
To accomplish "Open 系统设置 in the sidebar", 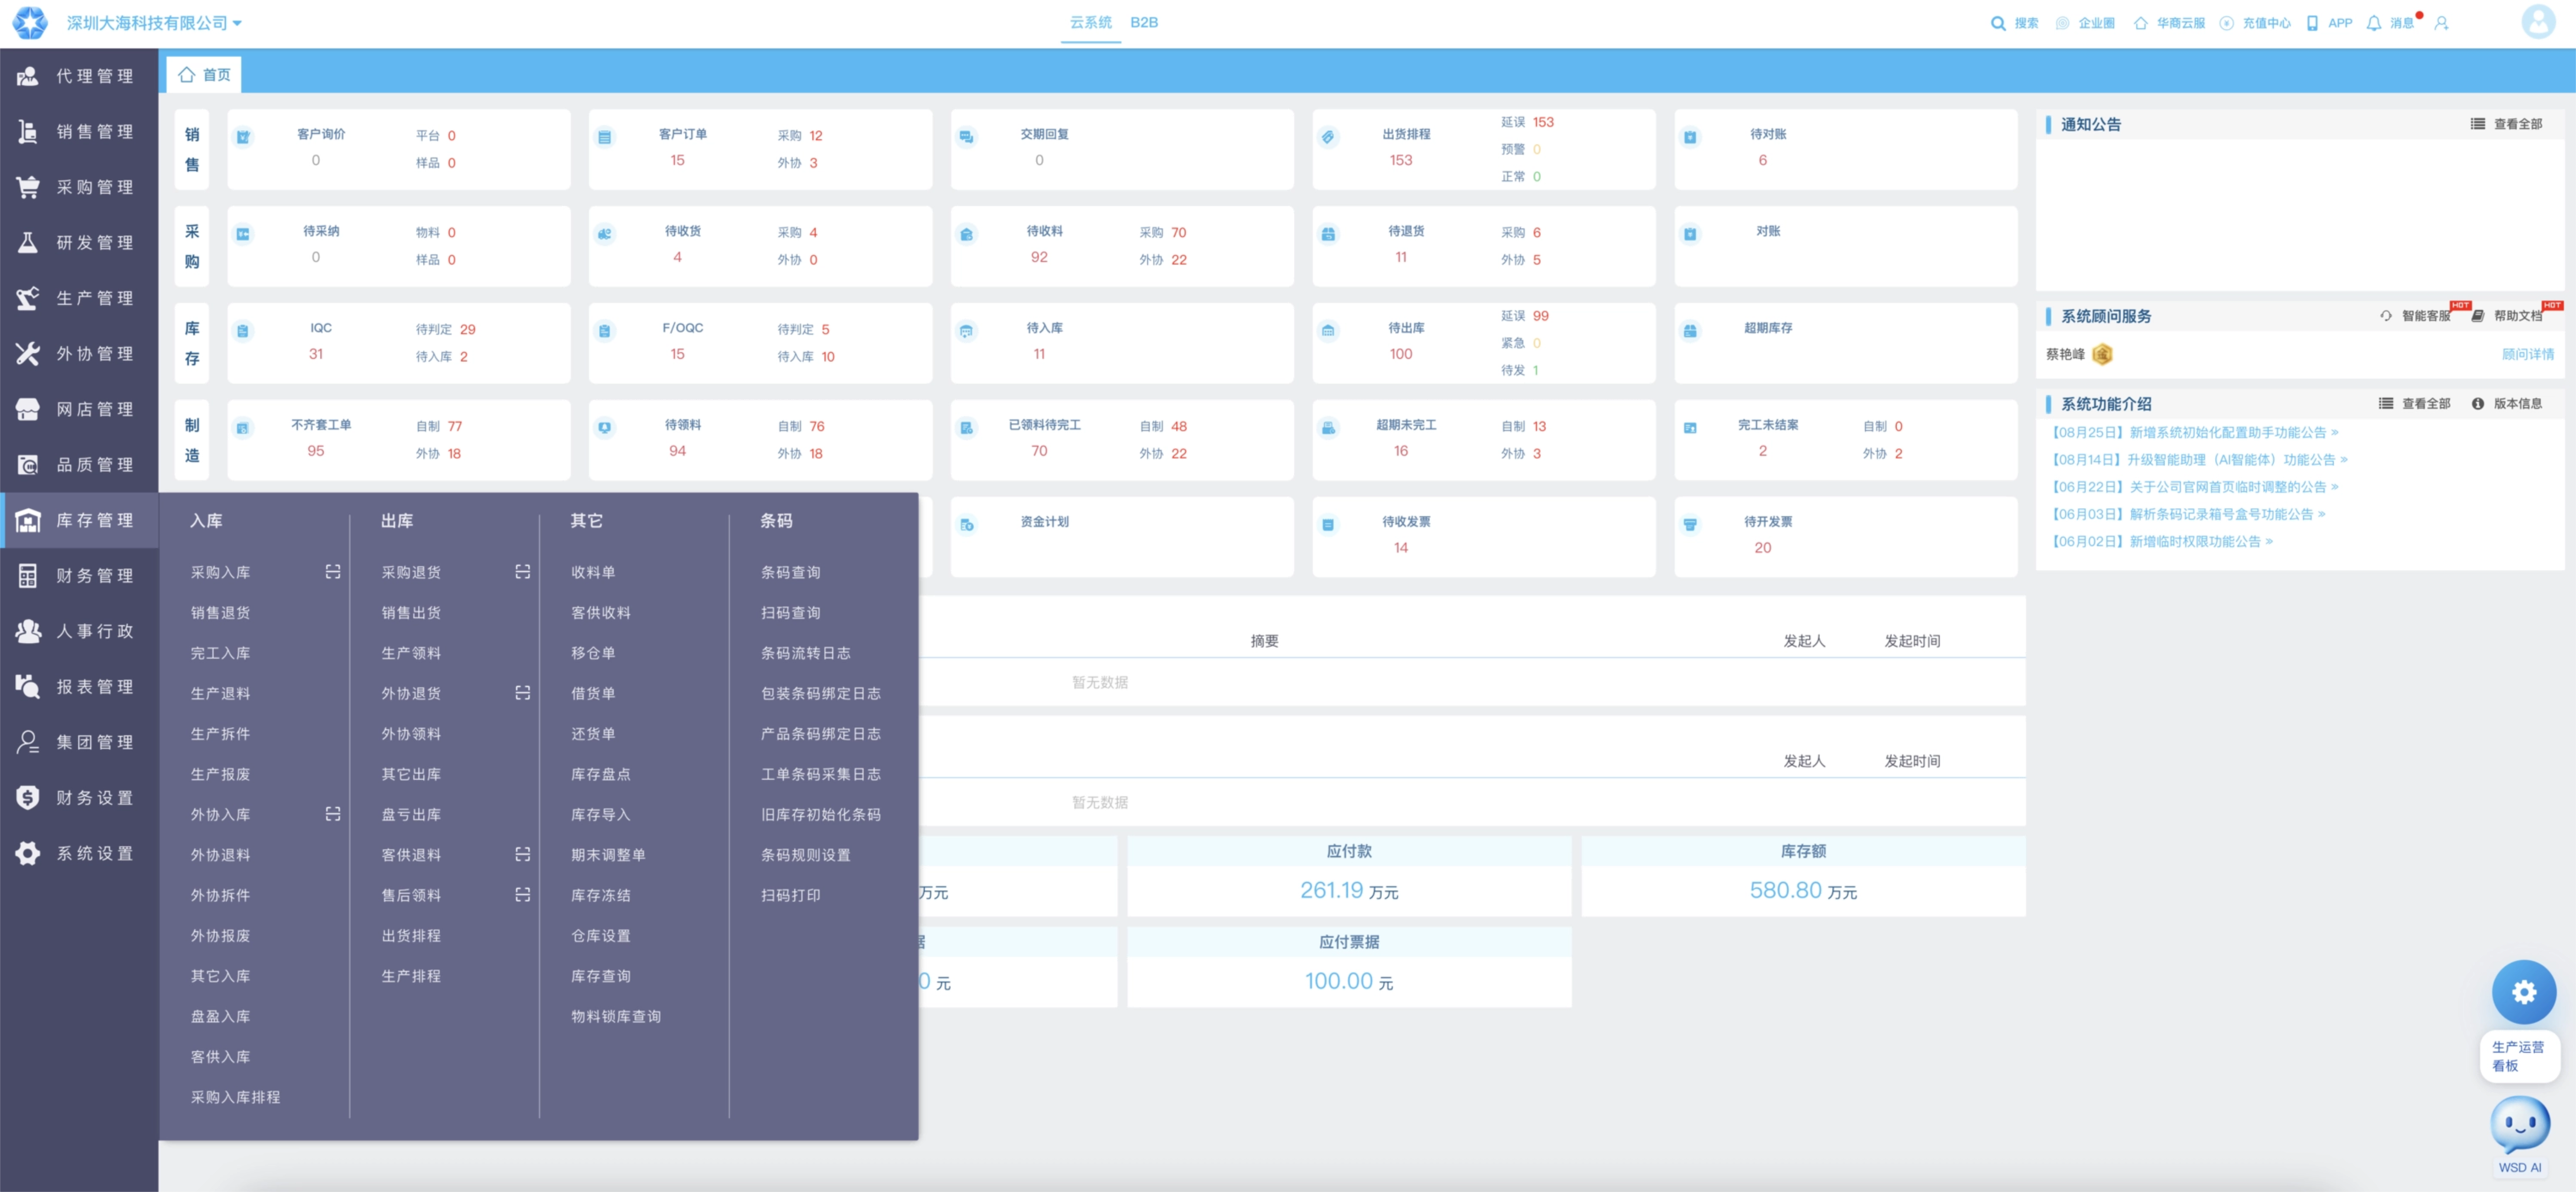I will click(x=79, y=853).
